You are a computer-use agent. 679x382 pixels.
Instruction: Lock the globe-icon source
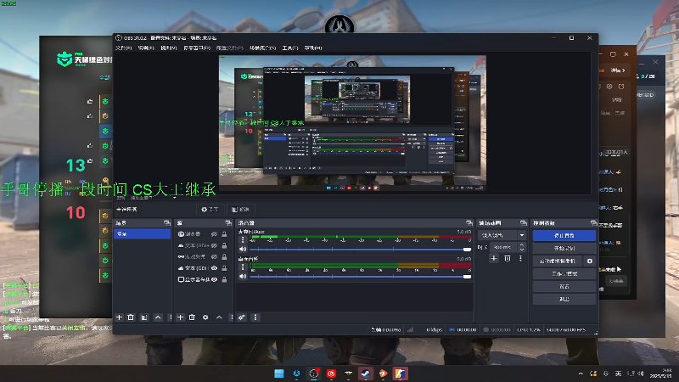click(x=224, y=234)
